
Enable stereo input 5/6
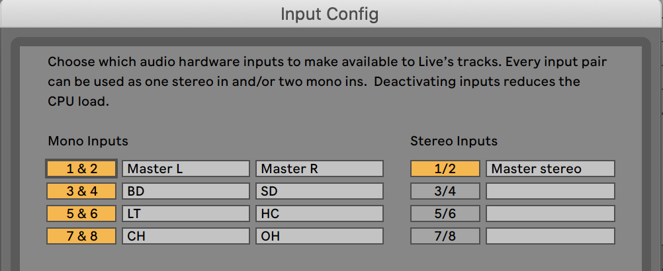pos(445,213)
